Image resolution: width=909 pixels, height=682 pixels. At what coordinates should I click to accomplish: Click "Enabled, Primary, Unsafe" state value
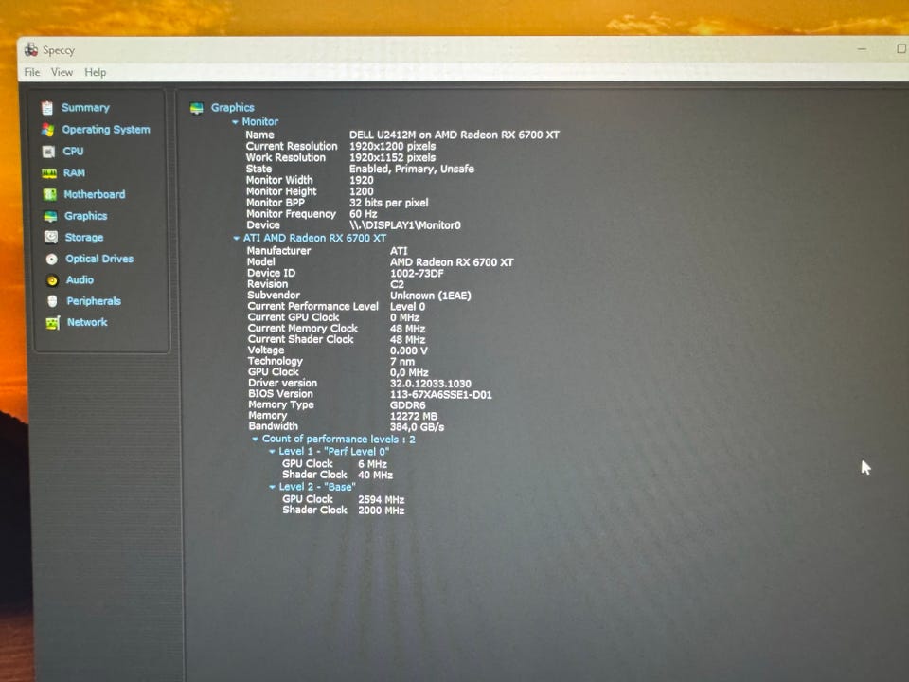[412, 170]
